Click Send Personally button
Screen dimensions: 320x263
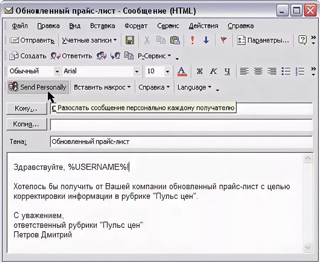pyautogui.click(x=38, y=87)
